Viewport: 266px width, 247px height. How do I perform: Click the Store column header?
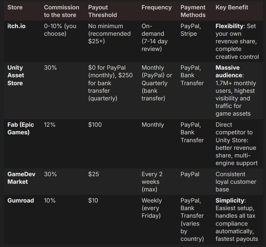[x=15, y=7]
